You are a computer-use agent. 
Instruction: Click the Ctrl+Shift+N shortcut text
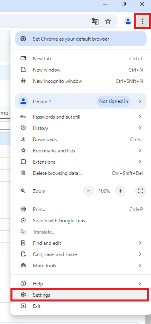[x=129, y=81]
